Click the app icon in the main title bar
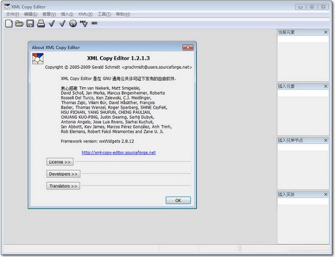Image resolution: width=335 pixels, height=257 pixels. click(x=7, y=7)
